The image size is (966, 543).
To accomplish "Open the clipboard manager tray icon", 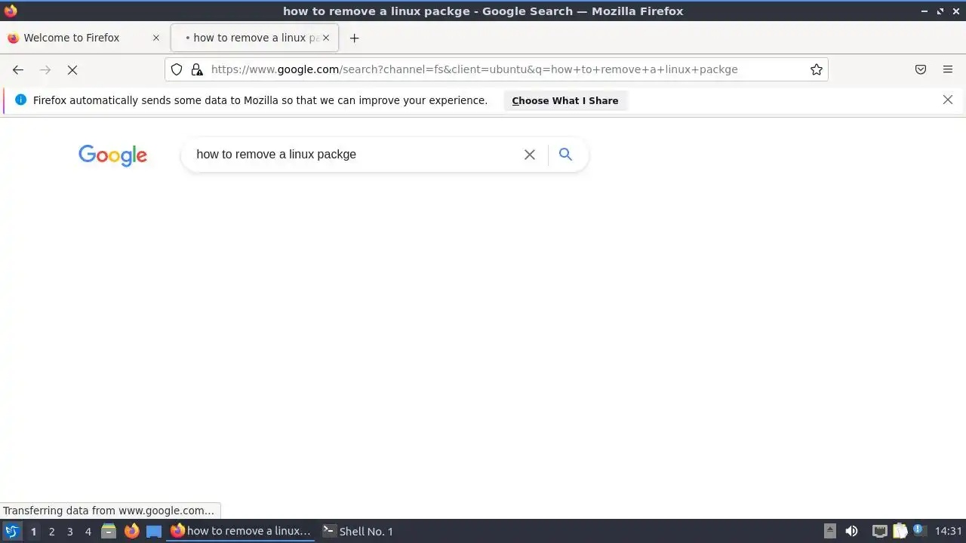I will [x=900, y=531].
